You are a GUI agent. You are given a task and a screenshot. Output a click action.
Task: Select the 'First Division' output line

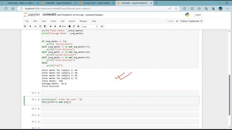[x=50, y=86]
